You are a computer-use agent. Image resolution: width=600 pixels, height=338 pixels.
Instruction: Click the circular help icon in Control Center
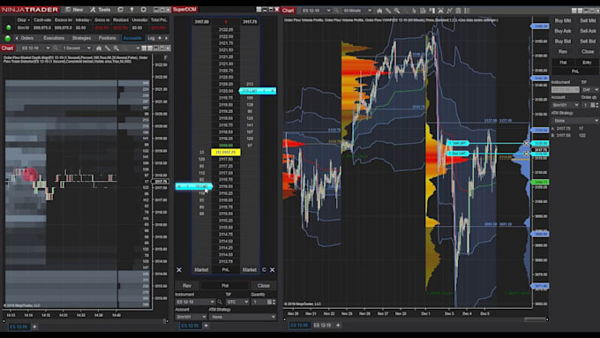click(x=144, y=10)
